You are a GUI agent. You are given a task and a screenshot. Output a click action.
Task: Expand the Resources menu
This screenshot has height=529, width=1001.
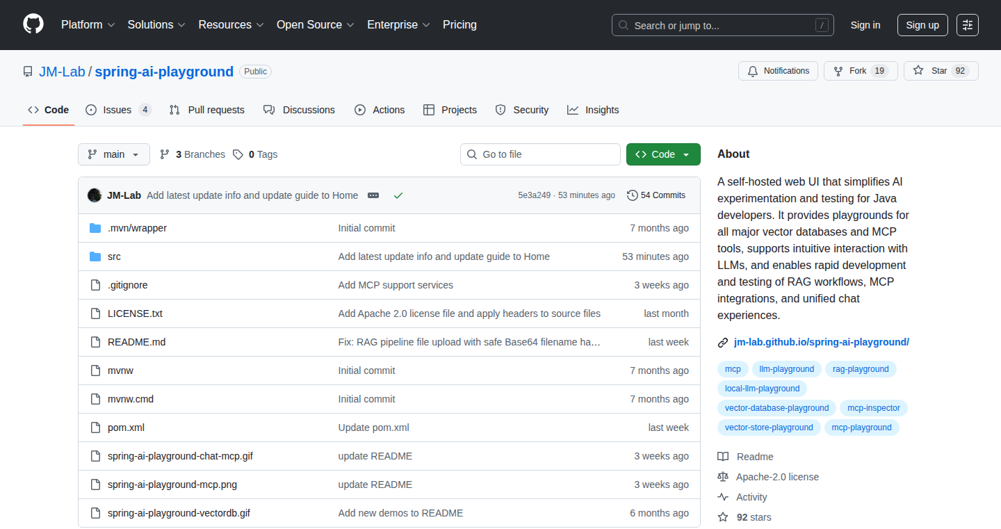[x=231, y=25]
